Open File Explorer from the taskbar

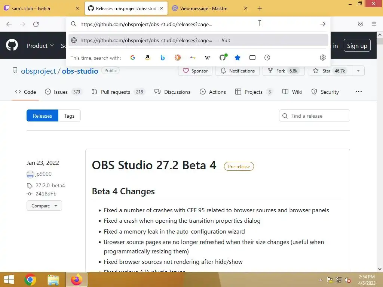(x=53, y=280)
